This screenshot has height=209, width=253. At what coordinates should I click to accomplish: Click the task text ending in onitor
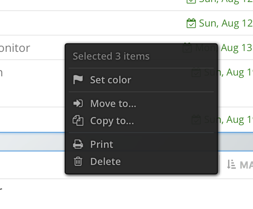coord(15,48)
